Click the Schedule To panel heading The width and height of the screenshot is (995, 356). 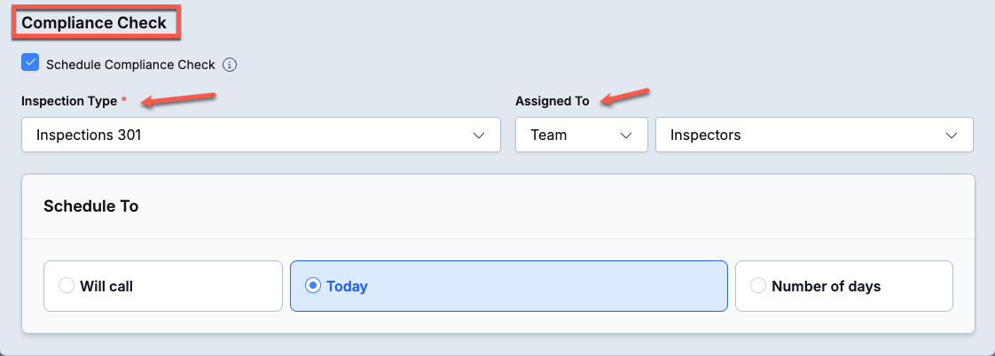tap(90, 206)
